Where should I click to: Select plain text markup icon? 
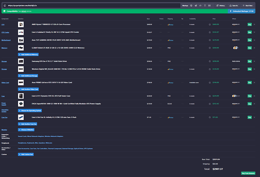205,6
